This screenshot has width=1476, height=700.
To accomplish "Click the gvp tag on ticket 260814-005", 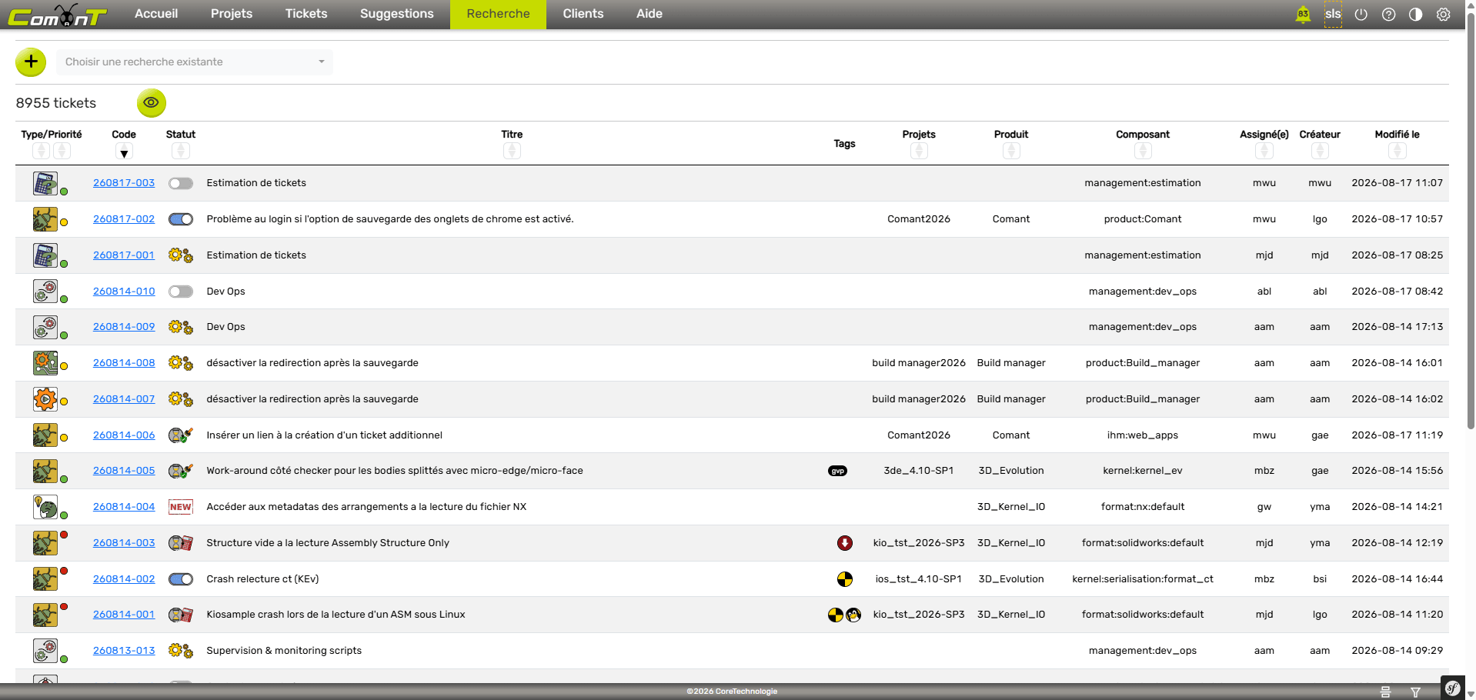I will pos(837,471).
